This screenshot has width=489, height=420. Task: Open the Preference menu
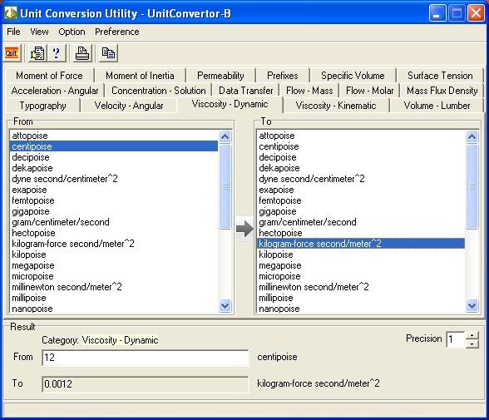point(117,32)
